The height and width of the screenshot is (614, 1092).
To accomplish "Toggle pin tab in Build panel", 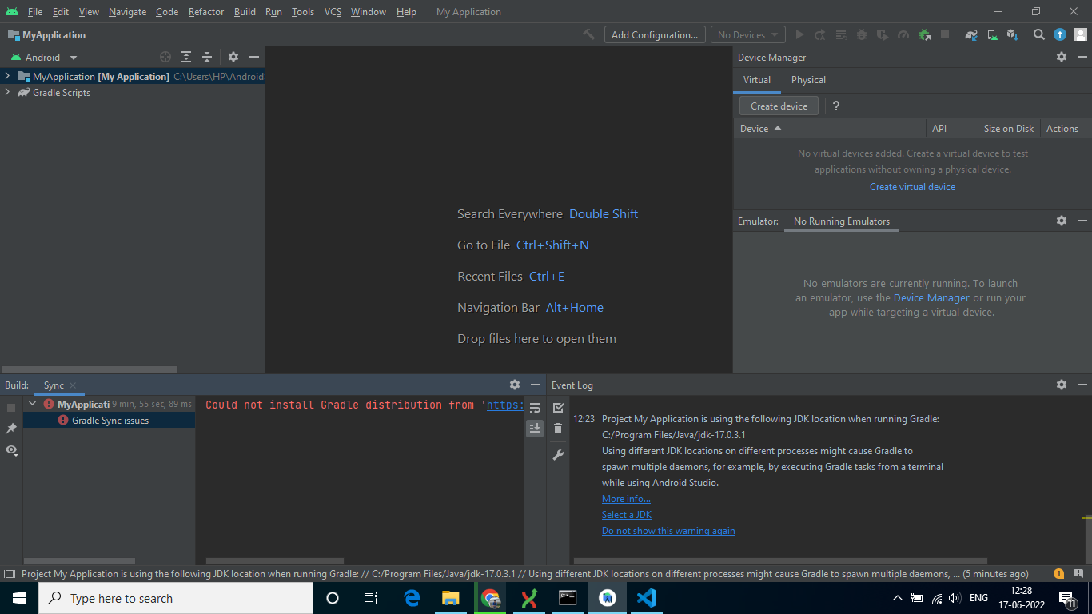I will 11,429.
